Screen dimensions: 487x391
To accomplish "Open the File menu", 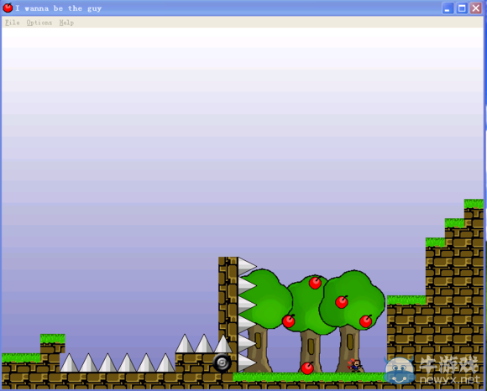I will [x=12, y=23].
